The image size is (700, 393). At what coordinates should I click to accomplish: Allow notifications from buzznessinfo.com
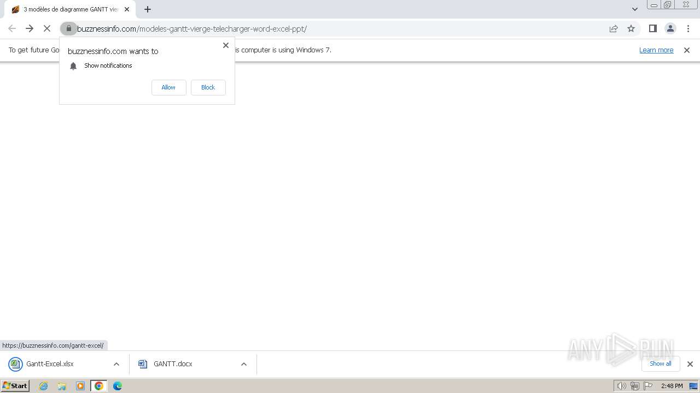pyautogui.click(x=168, y=87)
